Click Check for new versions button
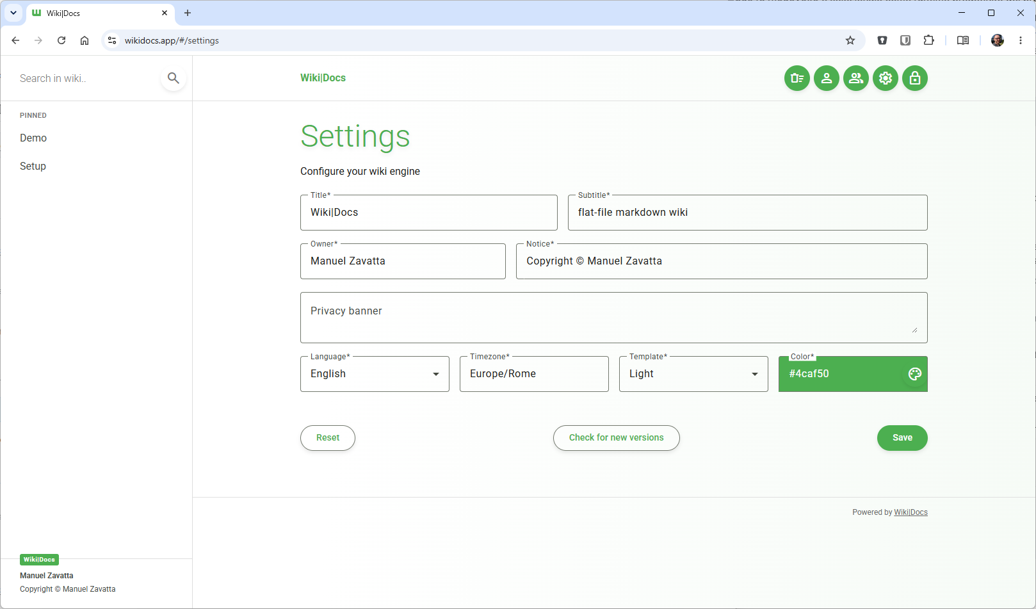This screenshot has height=609, width=1036. (x=617, y=438)
